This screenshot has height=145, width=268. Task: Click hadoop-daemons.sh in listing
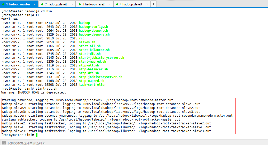click(94, 35)
